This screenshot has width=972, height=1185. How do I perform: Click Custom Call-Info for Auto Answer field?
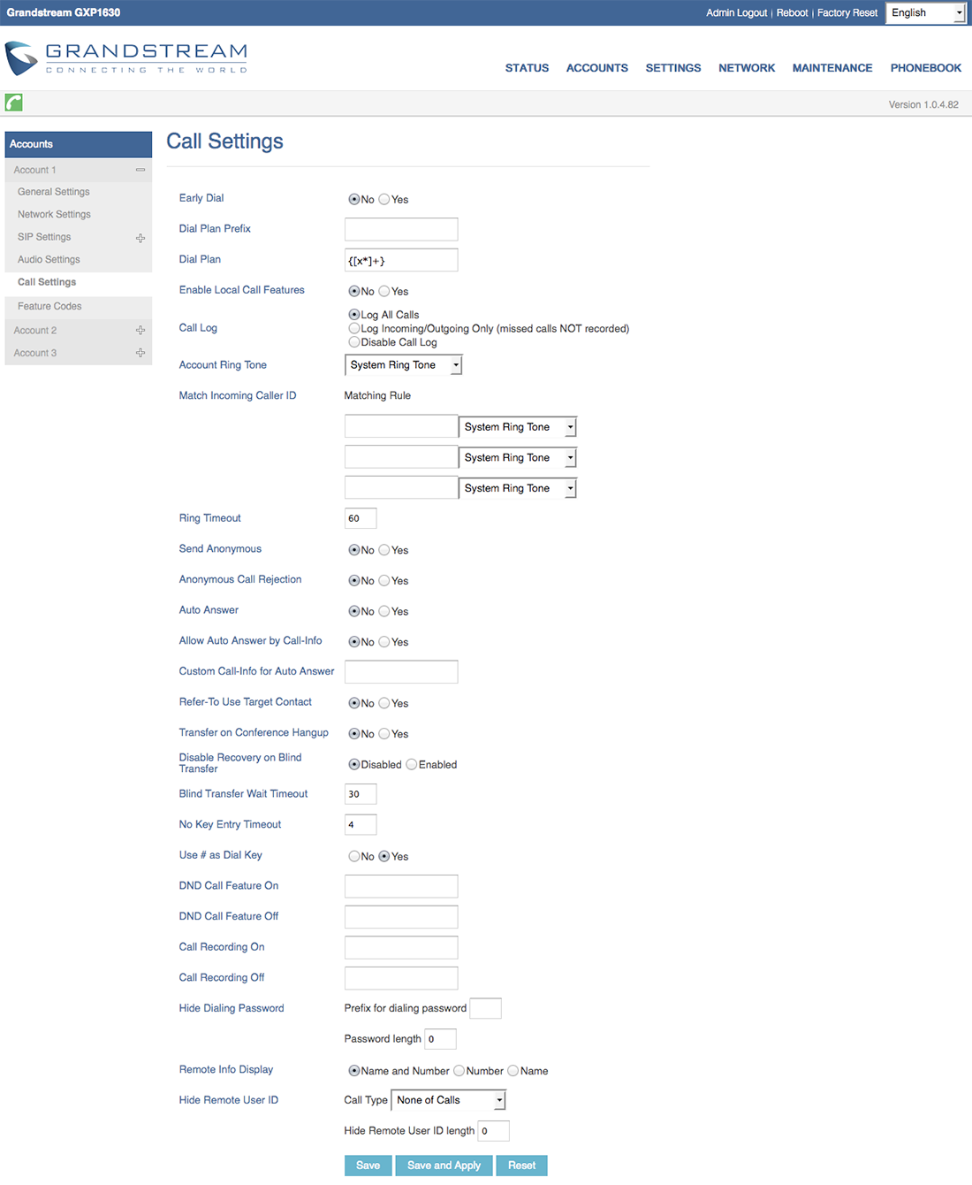401,672
